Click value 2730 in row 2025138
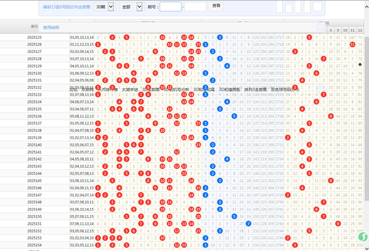This screenshot has height=251, width=369. [x=279, y=130]
